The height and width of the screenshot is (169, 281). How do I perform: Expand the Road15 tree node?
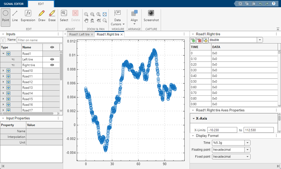pyautogui.click(x=3, y=99)
